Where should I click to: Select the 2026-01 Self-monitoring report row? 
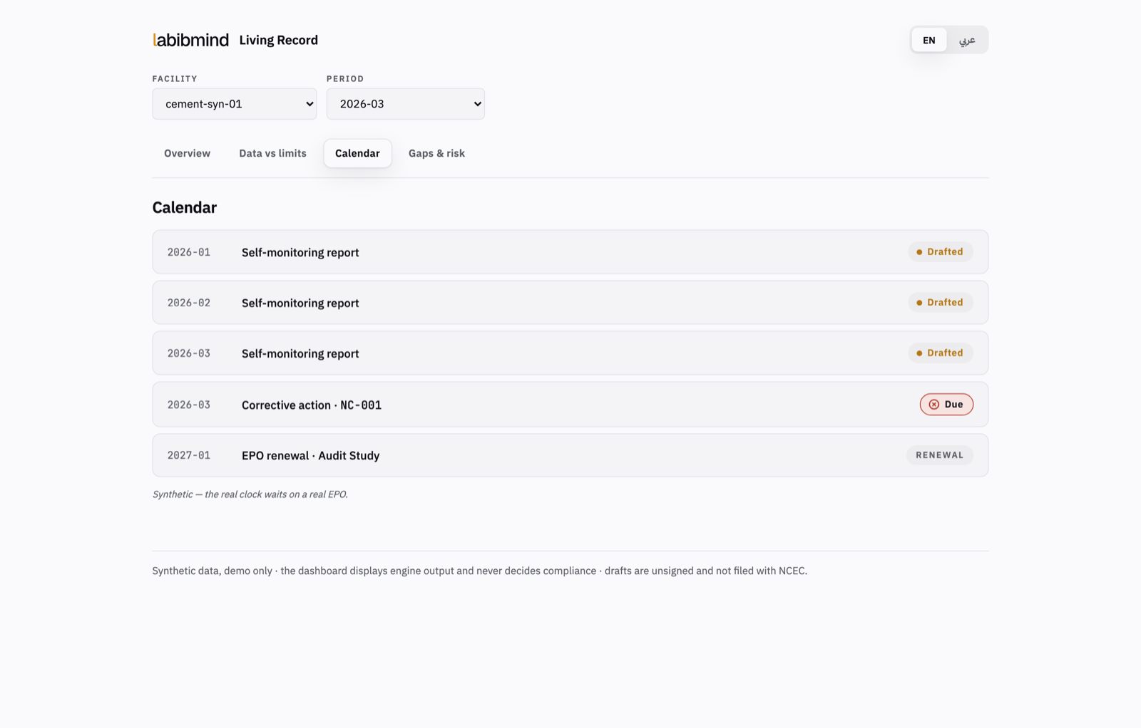pyautogui.click(x=570, y=251)
